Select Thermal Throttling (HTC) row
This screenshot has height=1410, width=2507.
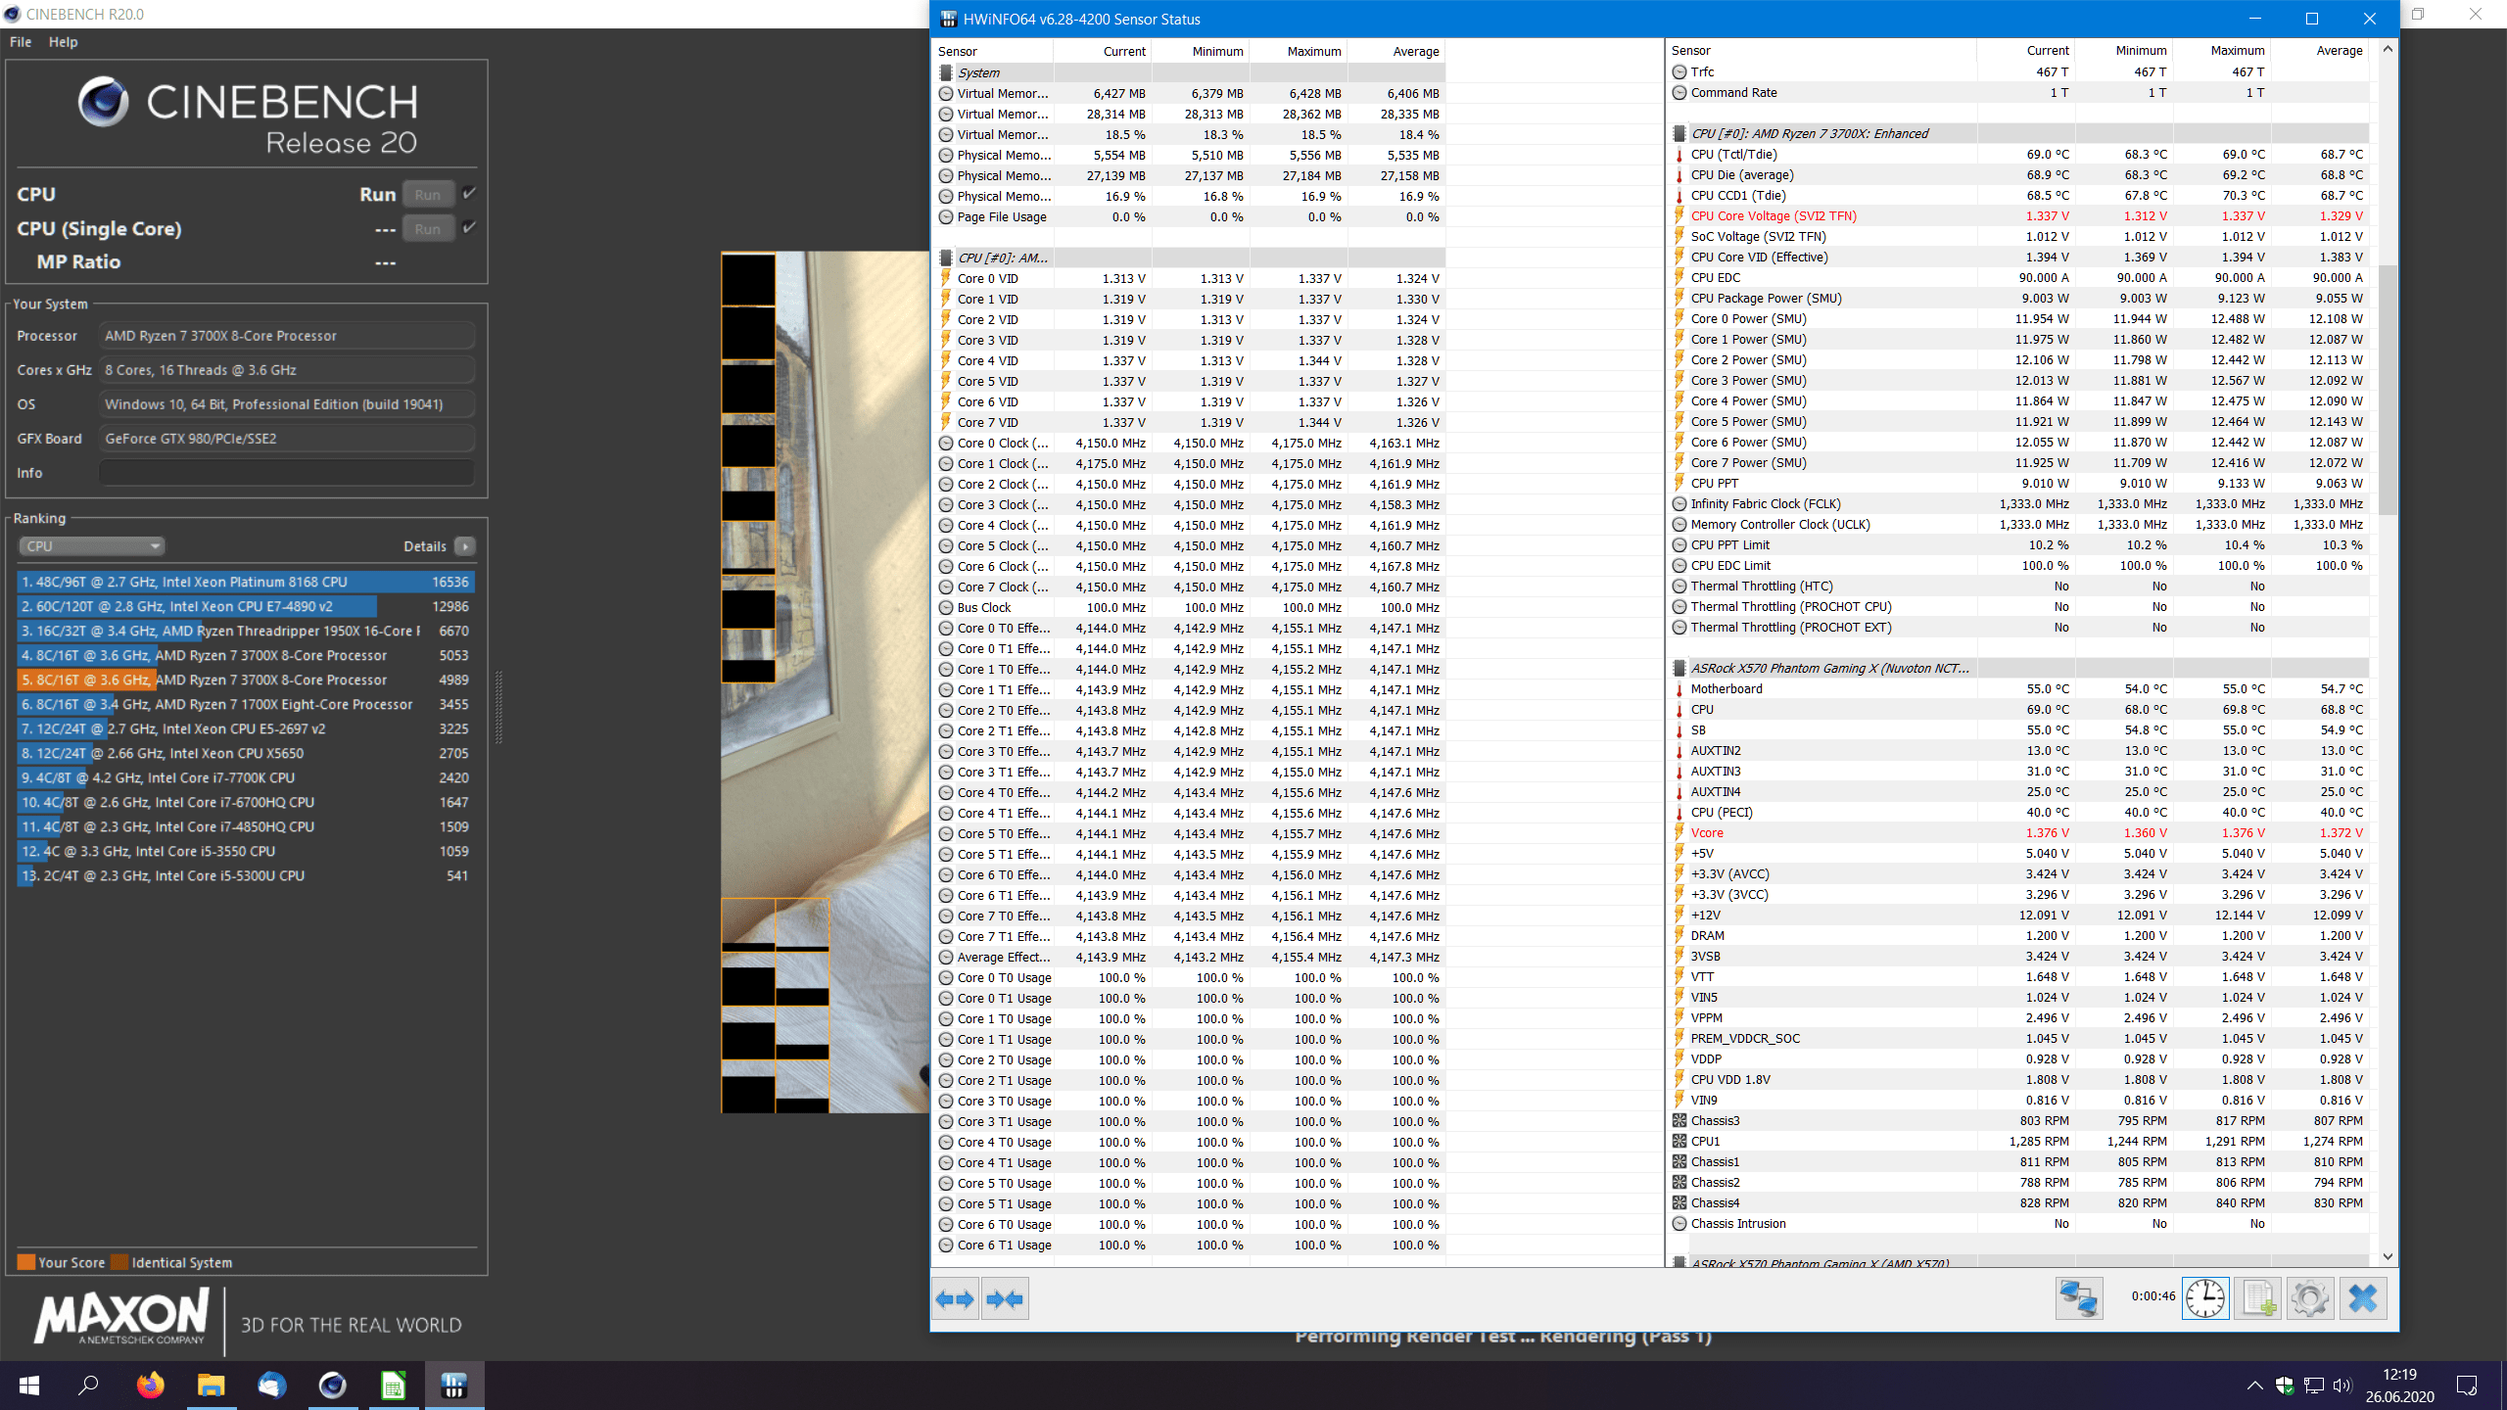[2018, 587]
